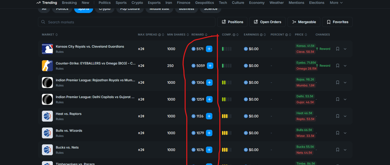Sort by Price column
390x165 pixels.
[x=301, y=35]
